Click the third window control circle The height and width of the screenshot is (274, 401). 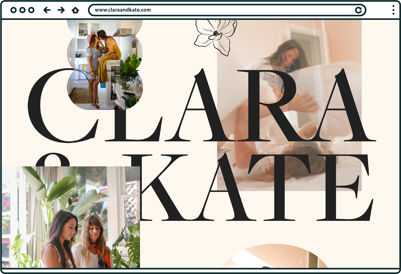pos(31,10)
